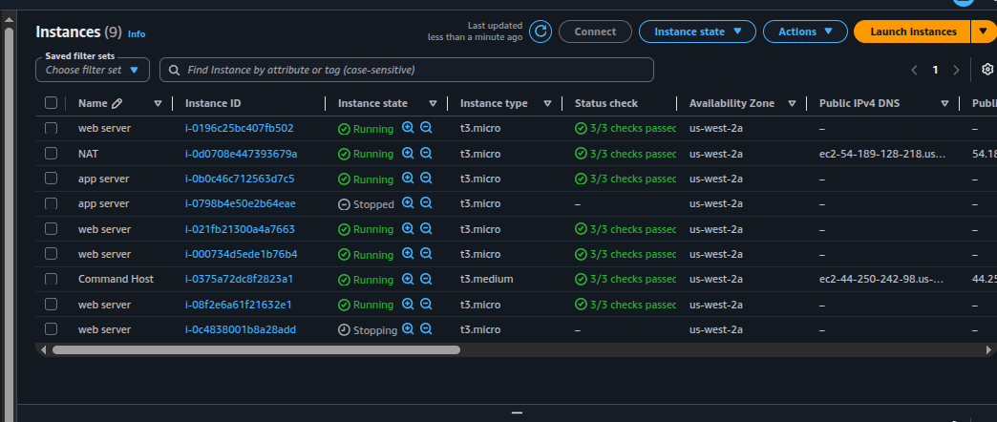Viewport: 997px width, 422px height.
Task: Click the left vertical scrollbar
Action: (x=9, y=222)
